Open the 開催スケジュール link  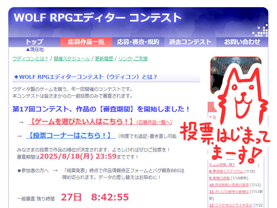click(72, 59)
